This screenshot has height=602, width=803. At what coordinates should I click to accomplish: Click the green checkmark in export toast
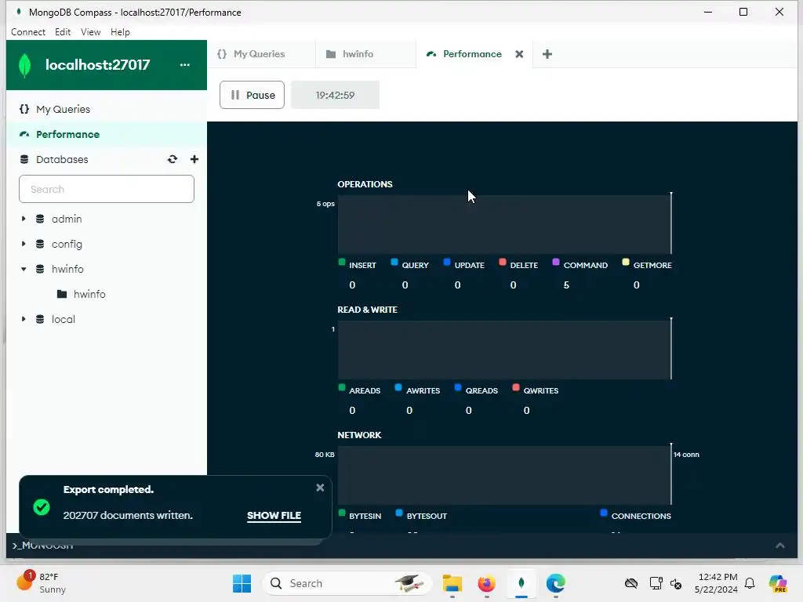[x=42, y=507]
